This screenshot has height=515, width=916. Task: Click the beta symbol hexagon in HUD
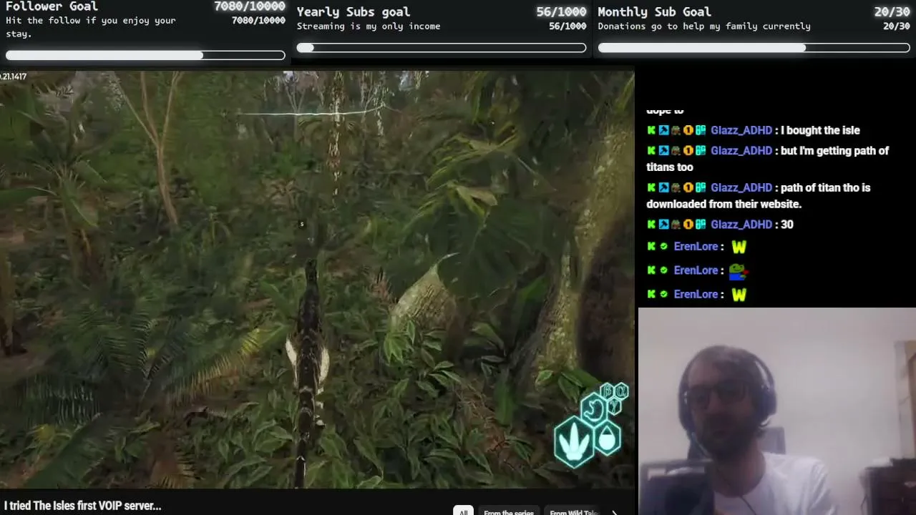608,391
